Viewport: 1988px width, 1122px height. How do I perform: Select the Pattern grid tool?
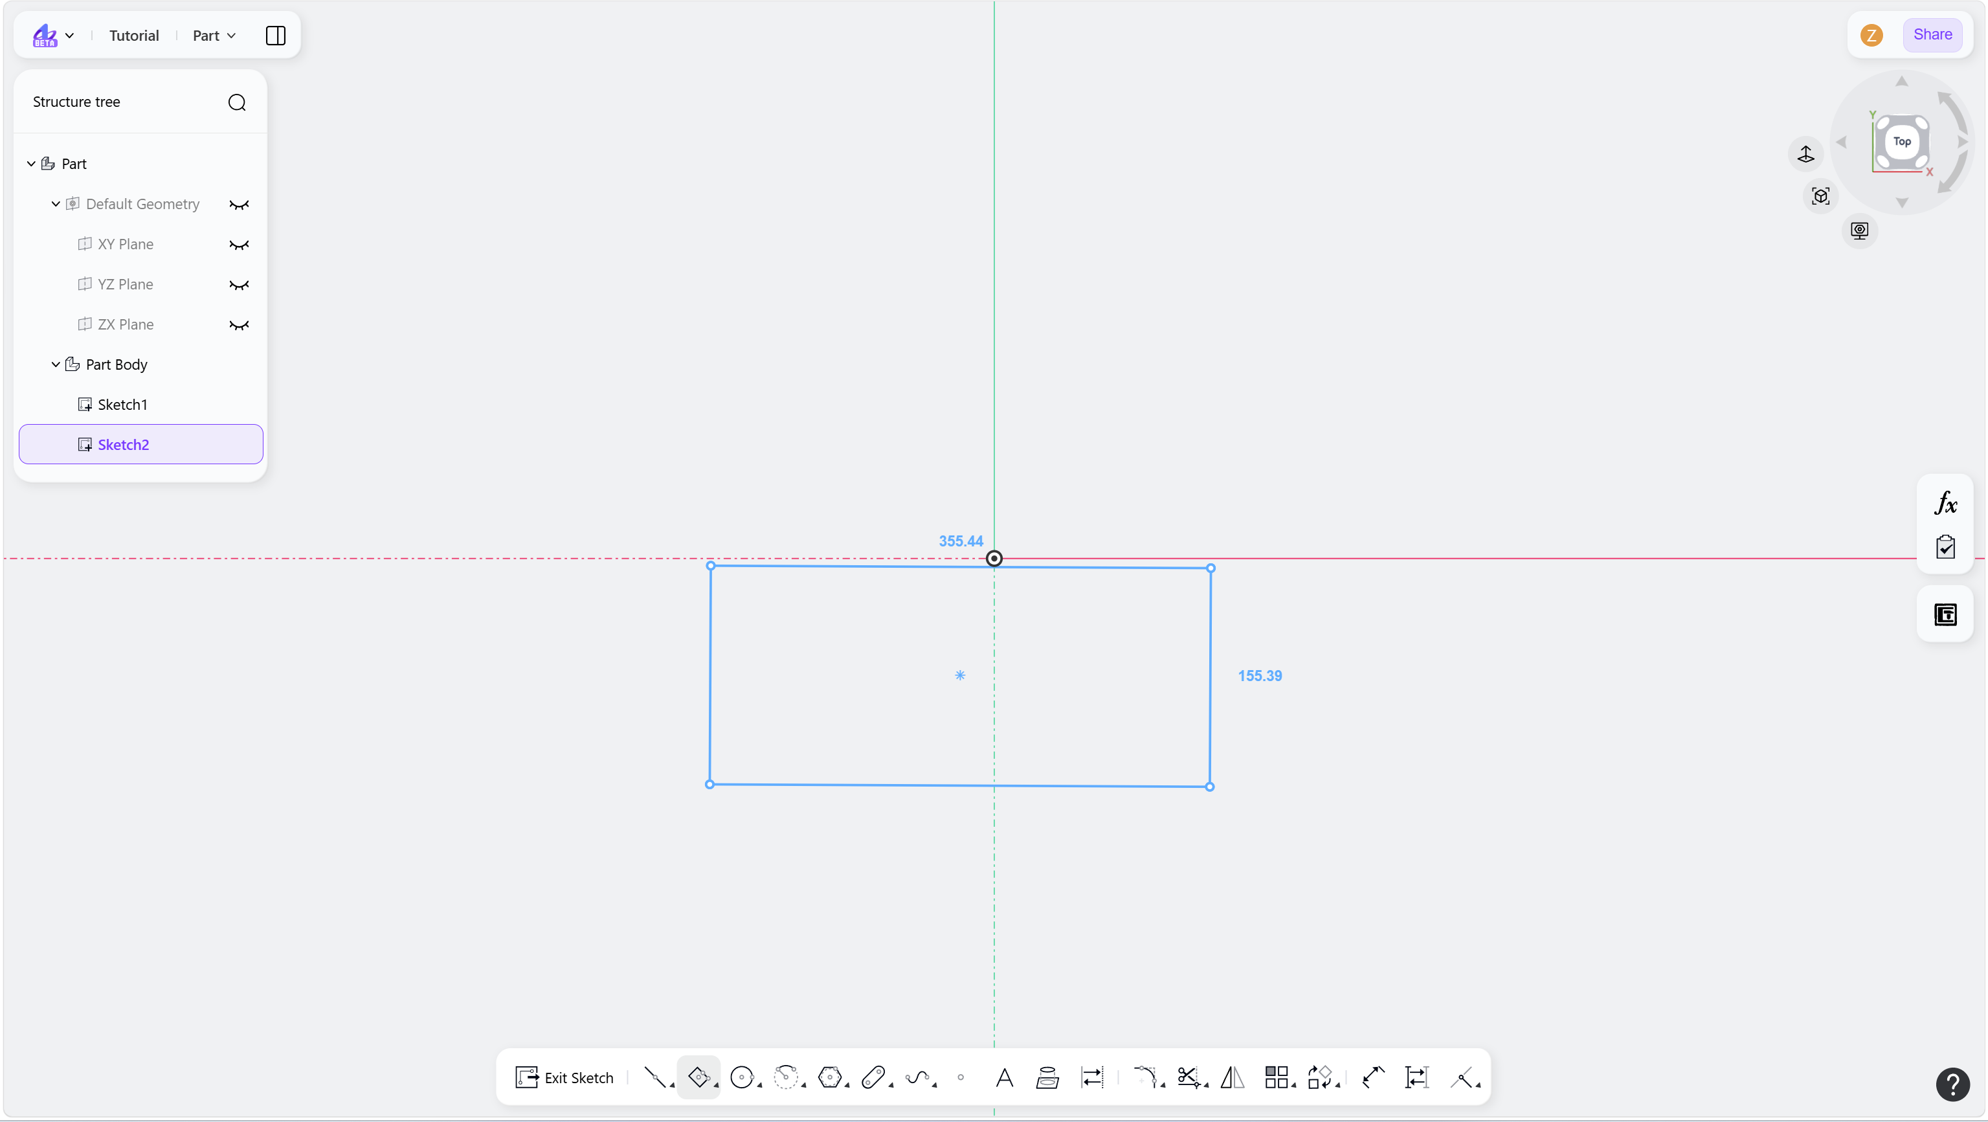[1276, 1077]
